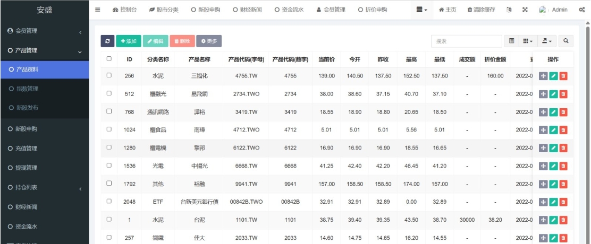This screenshot has height=244, width=591.
Task: Expand the 会员管理 sidebar menu
Action: pyautogui.click(x=45, y=31)
